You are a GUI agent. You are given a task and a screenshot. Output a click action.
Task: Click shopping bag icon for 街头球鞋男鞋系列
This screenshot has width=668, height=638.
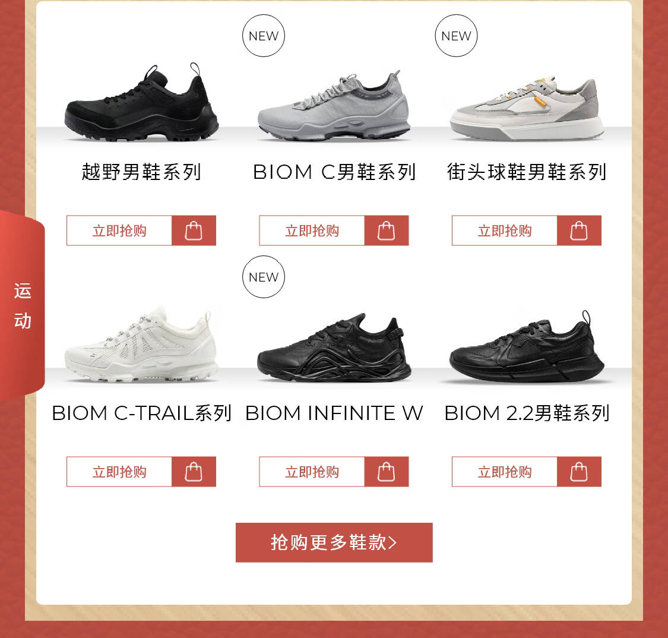click(x=579, y=230)
